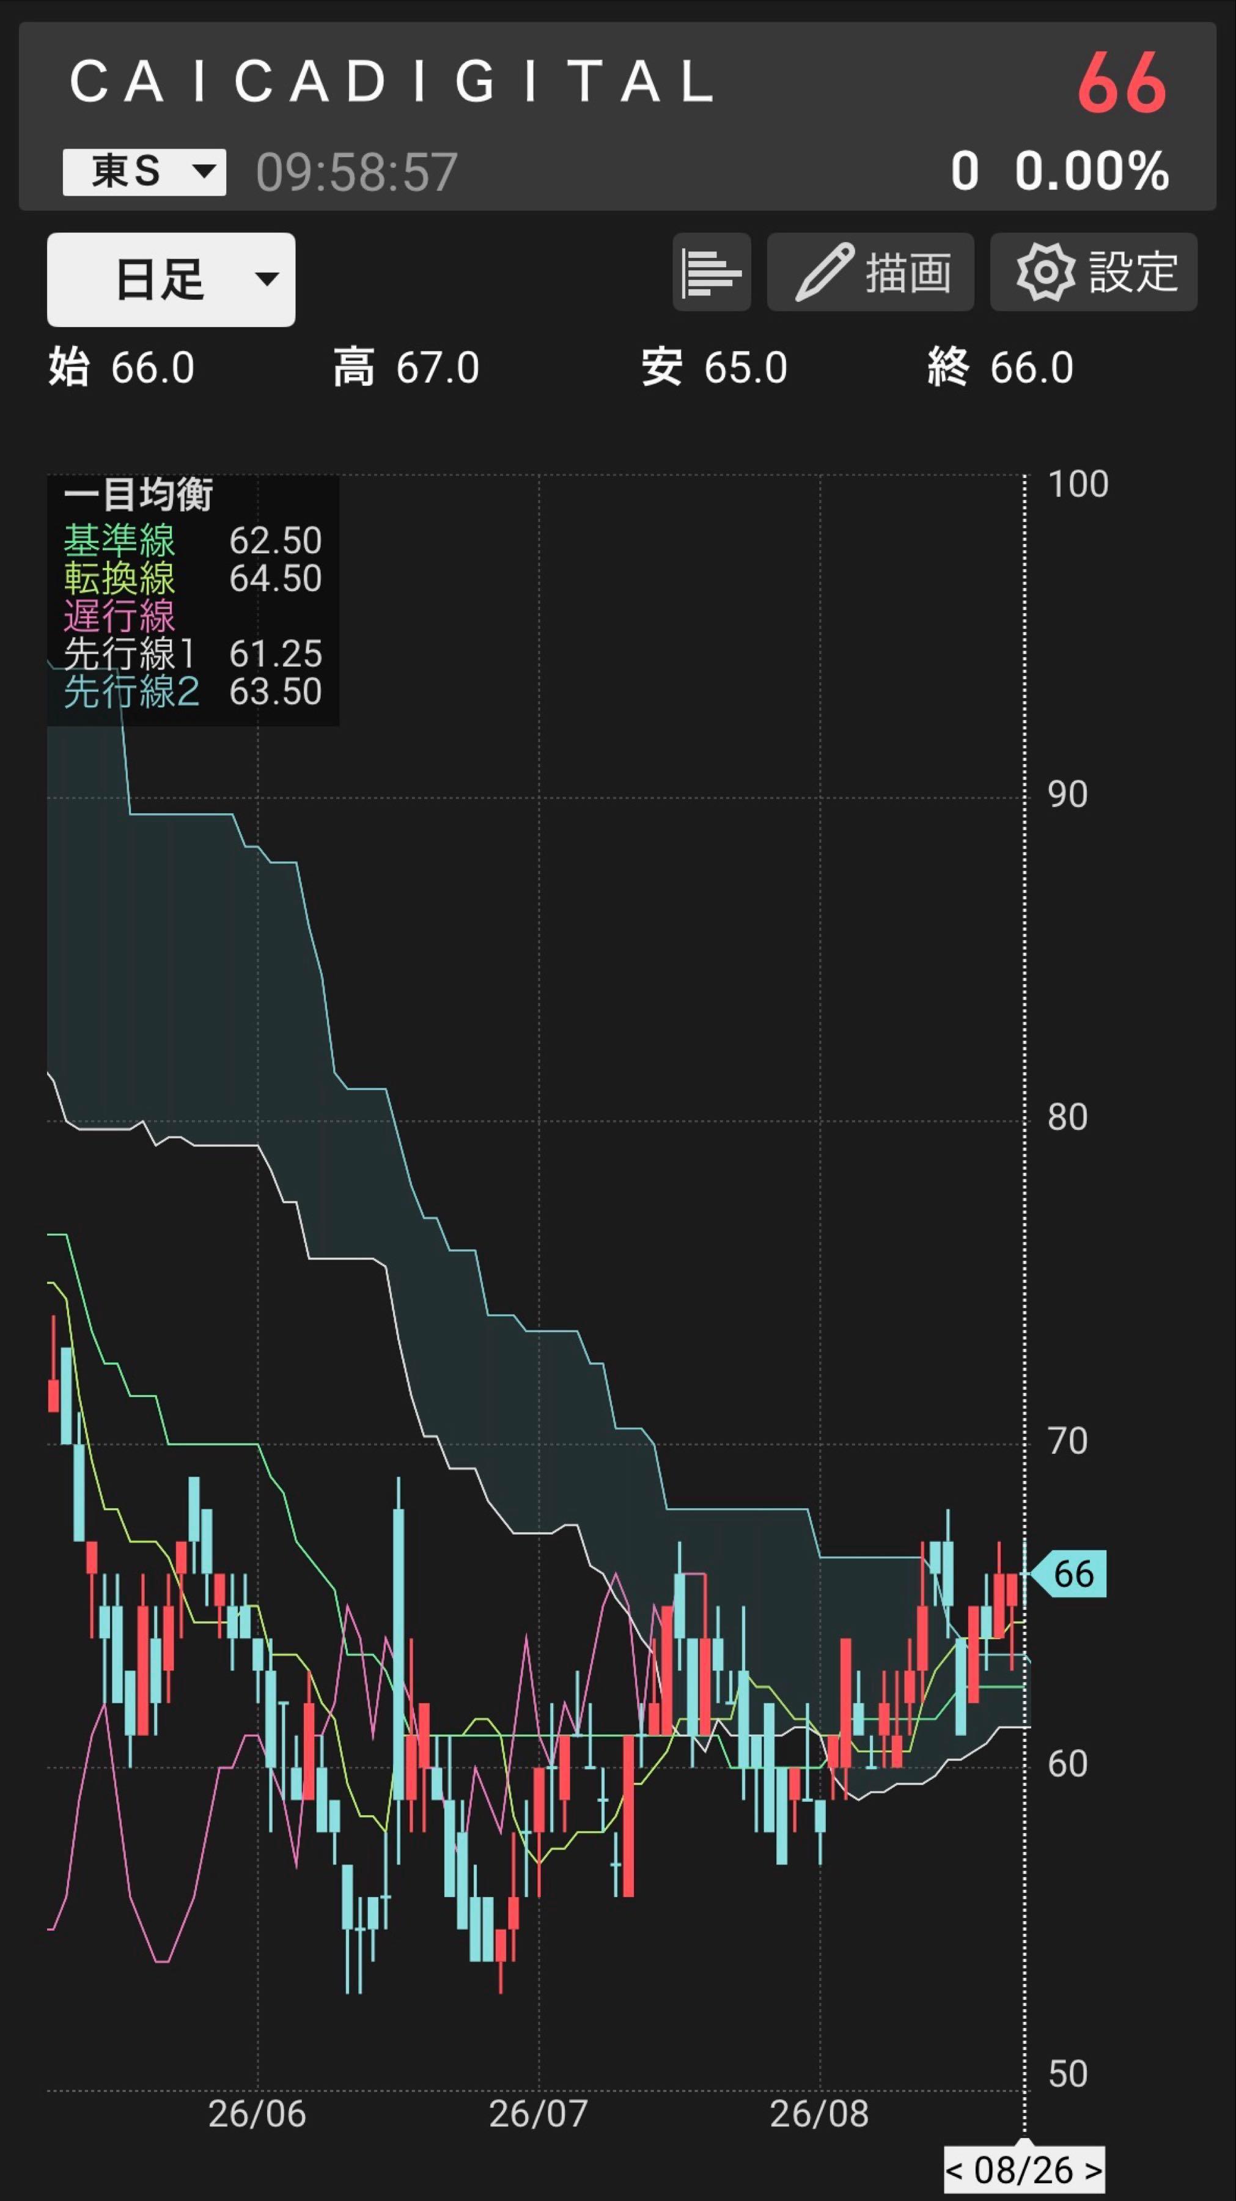Screen dimensions: 1236x2201
Task: Open the 描画 drawing tool
Action: (x=870, y=271)
